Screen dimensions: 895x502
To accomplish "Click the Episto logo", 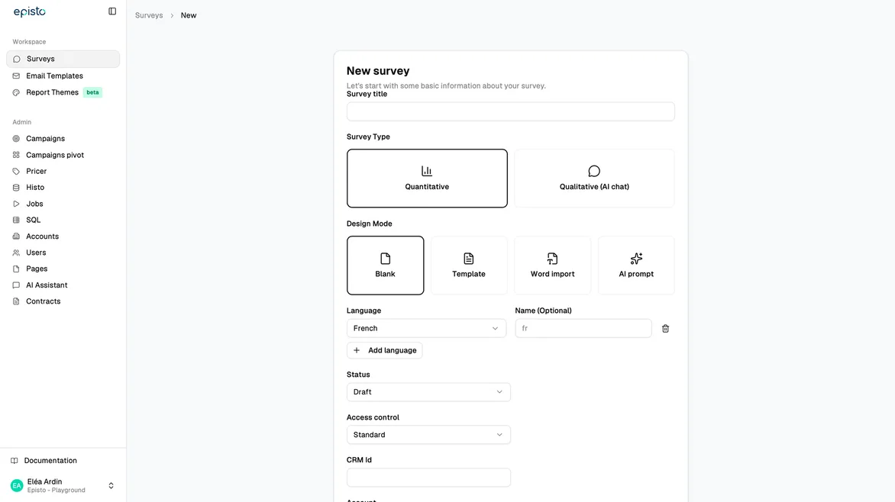I will point(30,12).
